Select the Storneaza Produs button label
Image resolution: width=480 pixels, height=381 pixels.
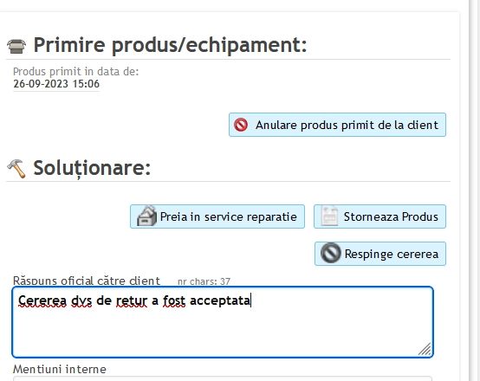coord(391,216)
